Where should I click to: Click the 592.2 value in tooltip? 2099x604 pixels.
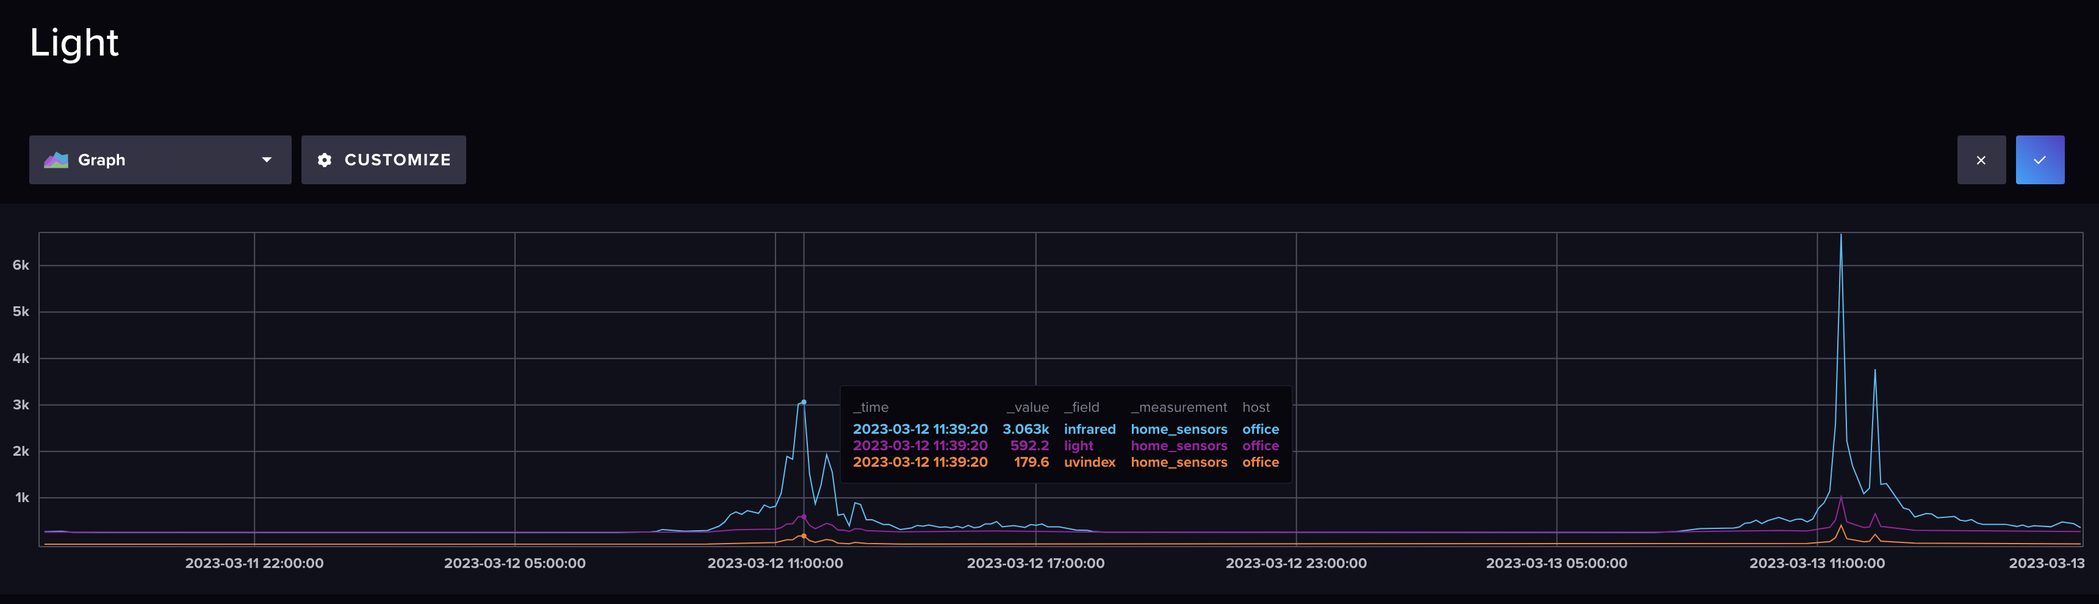click(1029, 446)
